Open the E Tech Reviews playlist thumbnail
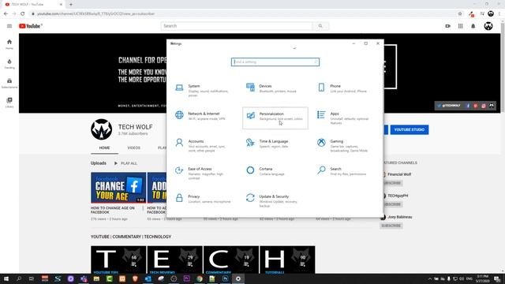Image resolution: width=505 pixels, height=284 pixels. [x=174, y=260]
